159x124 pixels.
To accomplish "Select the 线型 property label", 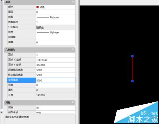I will click(x=10, y=17).
